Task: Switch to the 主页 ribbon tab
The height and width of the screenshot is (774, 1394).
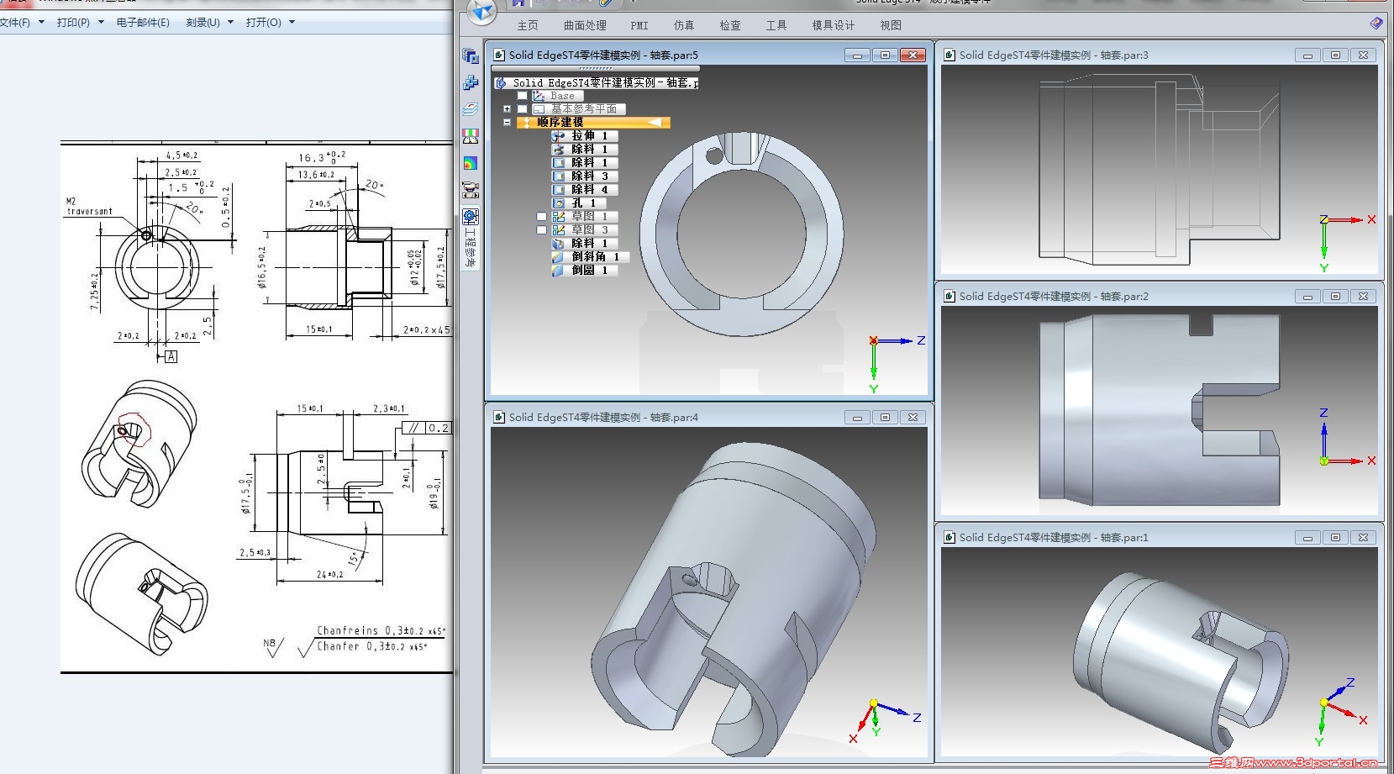Action: coord(528,25)
